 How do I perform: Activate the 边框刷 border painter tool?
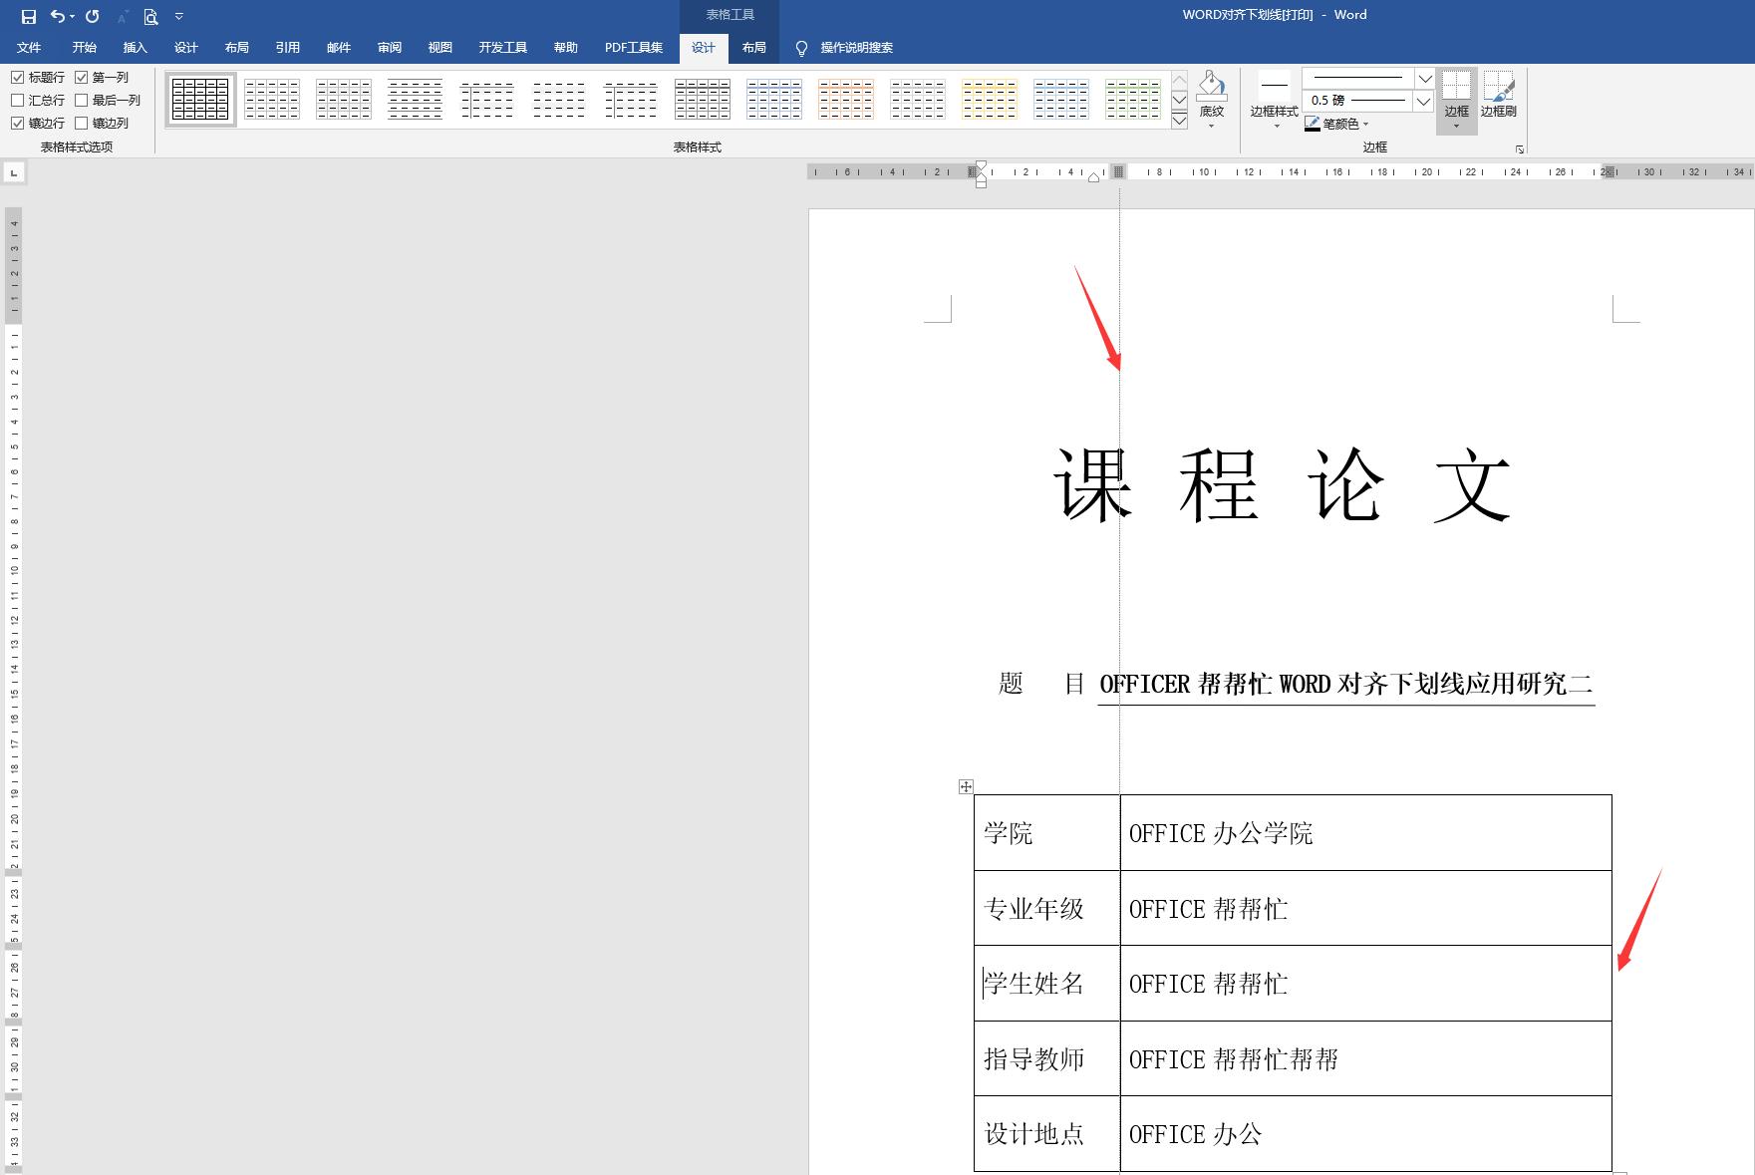[1498, 95]
